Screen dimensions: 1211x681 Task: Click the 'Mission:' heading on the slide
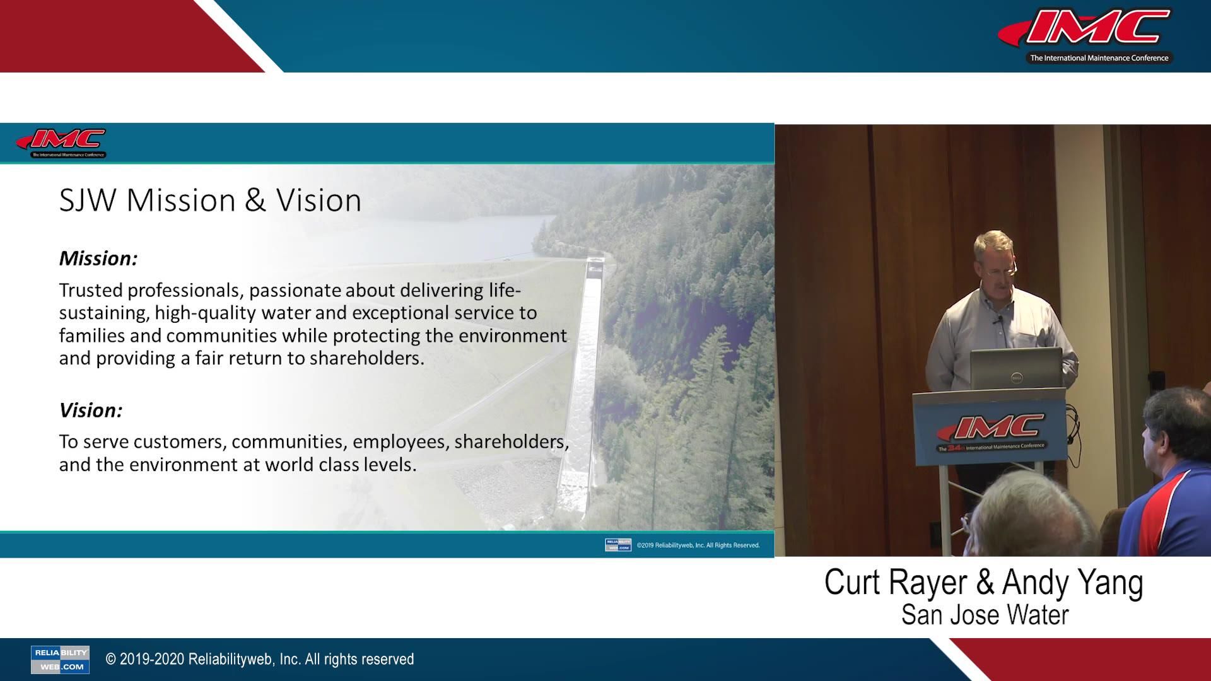tap(98, 259)
